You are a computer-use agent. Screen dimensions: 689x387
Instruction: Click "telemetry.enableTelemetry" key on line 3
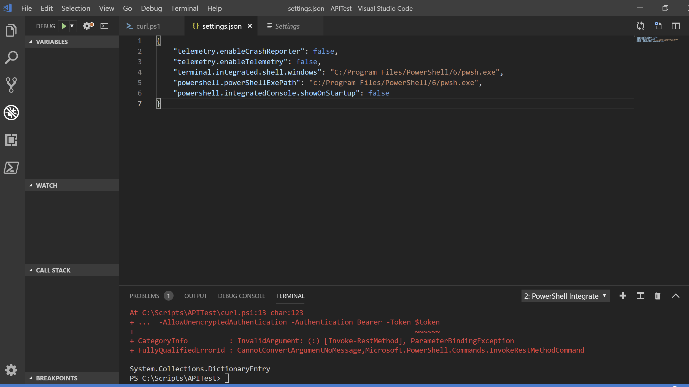pyautogui.click(x=230, y=62)
